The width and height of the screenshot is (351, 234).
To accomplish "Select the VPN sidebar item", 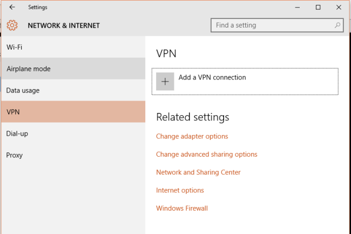I will point(13,112).
